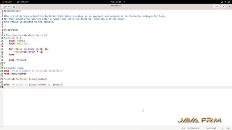Click line number 15 in the gutter
Screen dimensions: 232x130
[x=1, y=49]
